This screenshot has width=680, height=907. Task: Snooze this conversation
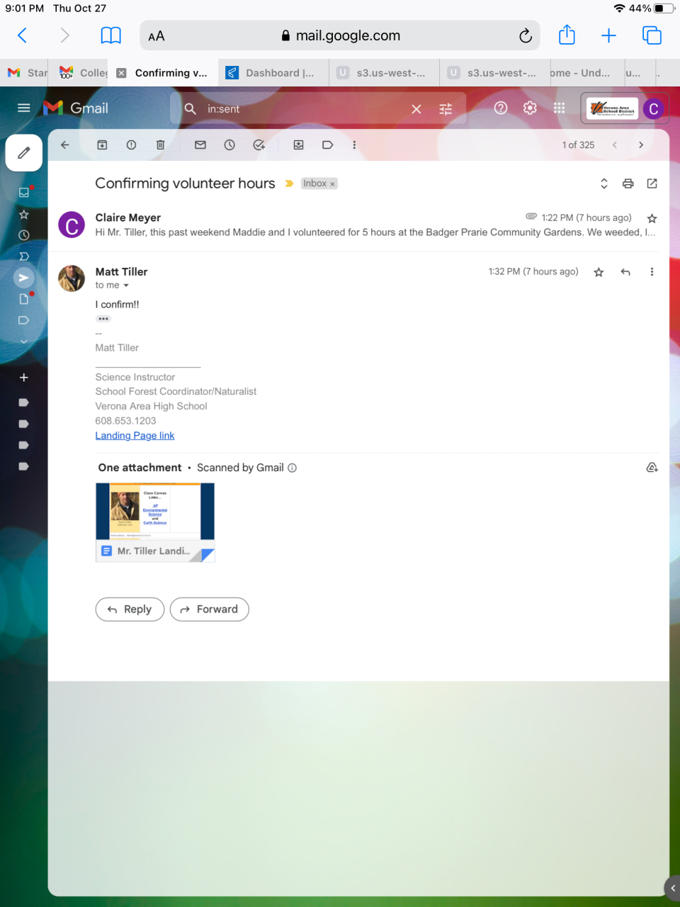click(229, 145)
